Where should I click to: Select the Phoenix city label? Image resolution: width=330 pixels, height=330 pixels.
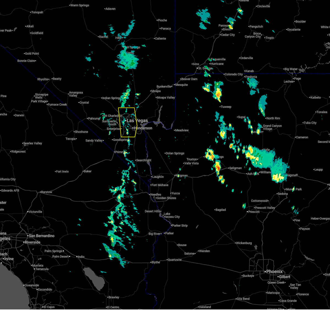tap(274, 271)
